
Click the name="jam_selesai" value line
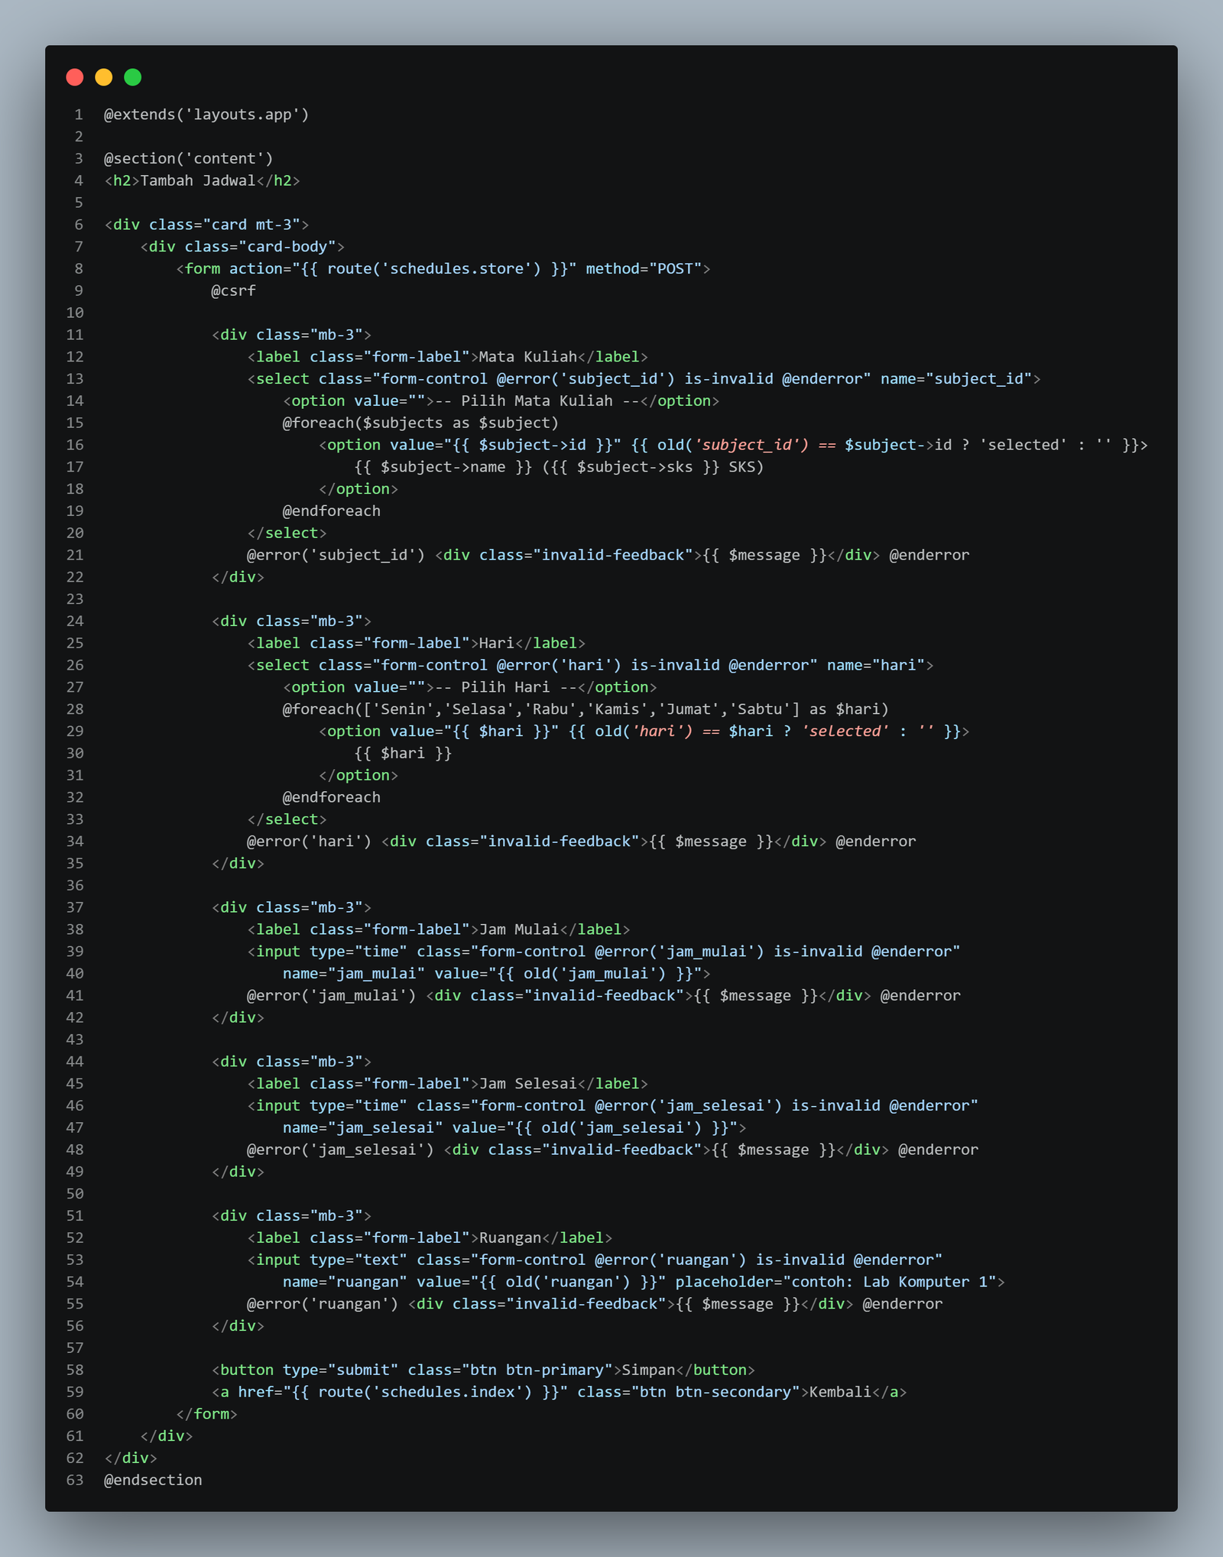point(514,1128)
